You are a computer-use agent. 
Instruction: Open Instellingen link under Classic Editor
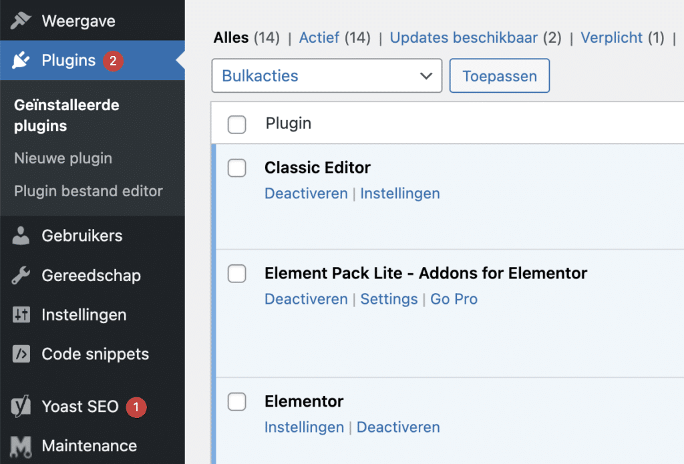tap(400, 193)
